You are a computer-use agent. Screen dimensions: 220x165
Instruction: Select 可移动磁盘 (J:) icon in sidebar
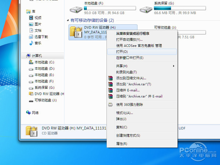click(x=31, y=100)
